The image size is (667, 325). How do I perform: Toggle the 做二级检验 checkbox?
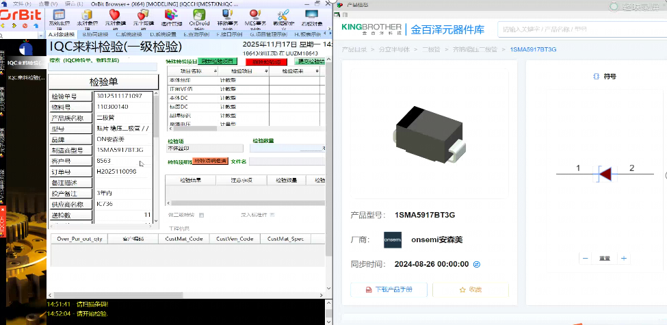click(x=202, y=216)
